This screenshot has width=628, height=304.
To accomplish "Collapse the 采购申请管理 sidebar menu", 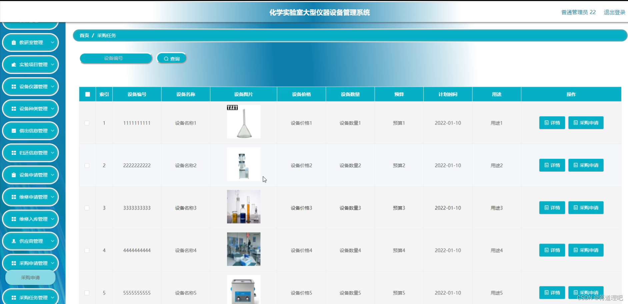I will click(x=52, y=263).
